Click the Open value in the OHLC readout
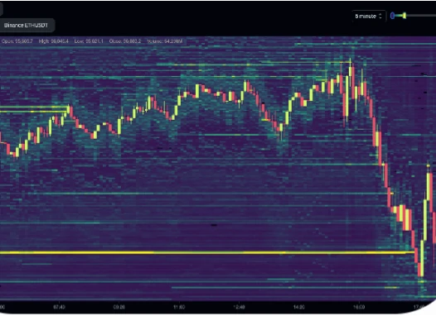 (x=17, y=41)
